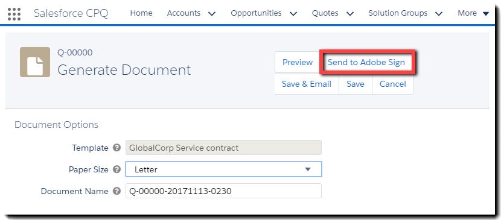Go to the Home tab
Screen dimensions: 501x220
(141, 13)
